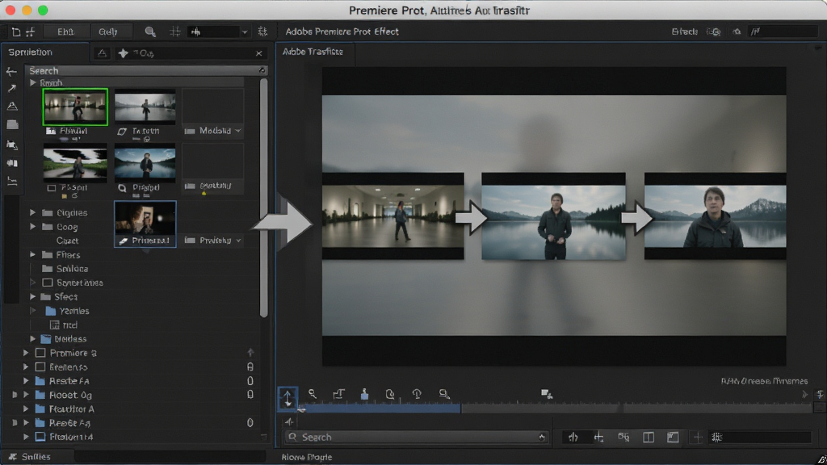Select the vertical double-arrow tool above the timeline
Screen dimensions: 827x465
click(288, 398)
